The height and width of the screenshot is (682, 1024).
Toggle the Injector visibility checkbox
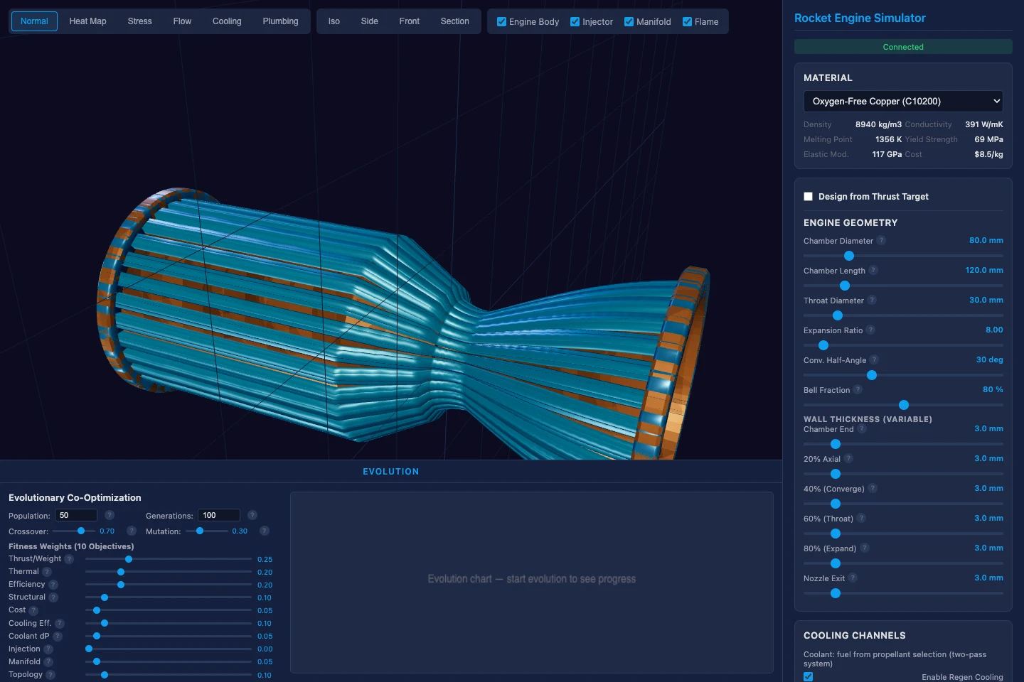[x=575, y=22]
